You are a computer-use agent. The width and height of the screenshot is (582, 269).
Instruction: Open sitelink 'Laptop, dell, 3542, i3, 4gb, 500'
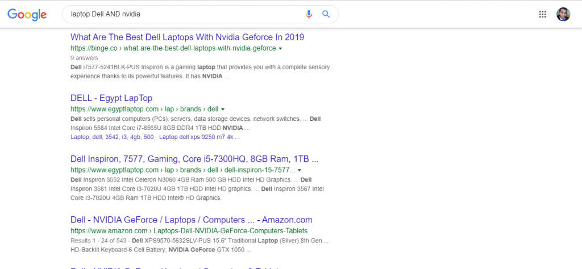tap(112, 137)
